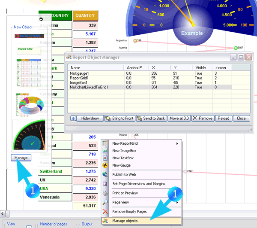Expand the Page View submenu arrow
The image size is (257, 228).
click(x=177, y=202)
